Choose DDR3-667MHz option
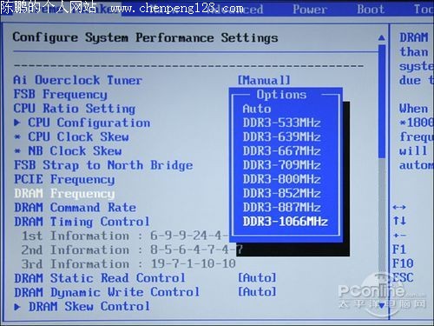This screenshot has width=434, height=326. click(281, 151)
